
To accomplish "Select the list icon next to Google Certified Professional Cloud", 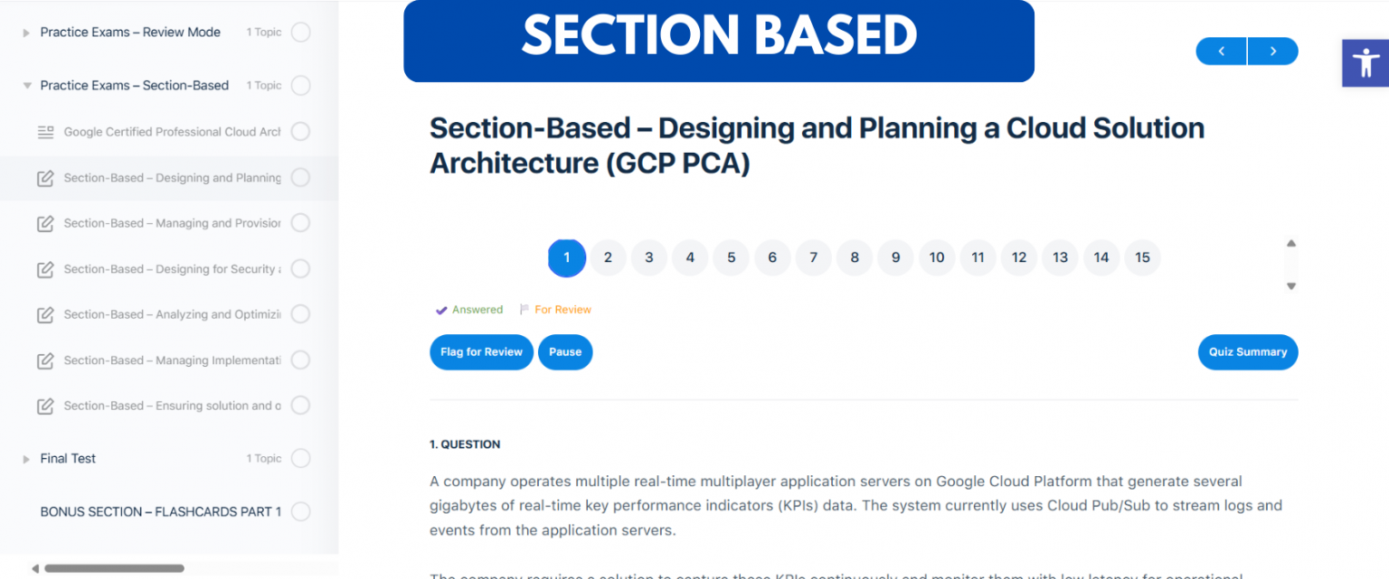I will 45,131.
